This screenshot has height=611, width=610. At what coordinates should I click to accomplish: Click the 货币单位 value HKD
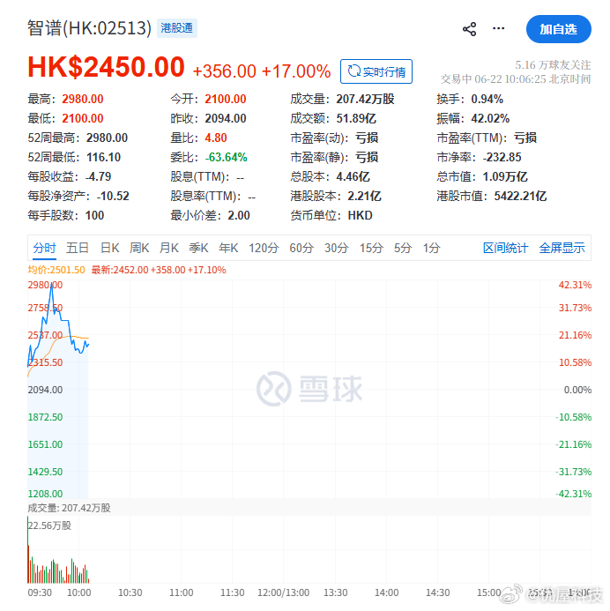[x=360, y=215]
